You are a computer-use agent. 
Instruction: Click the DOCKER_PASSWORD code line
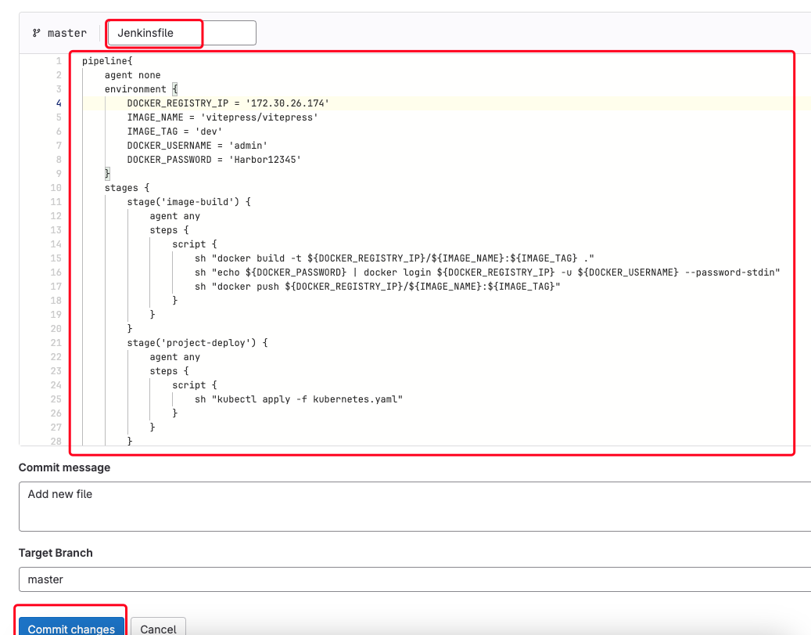pos(214,160)
